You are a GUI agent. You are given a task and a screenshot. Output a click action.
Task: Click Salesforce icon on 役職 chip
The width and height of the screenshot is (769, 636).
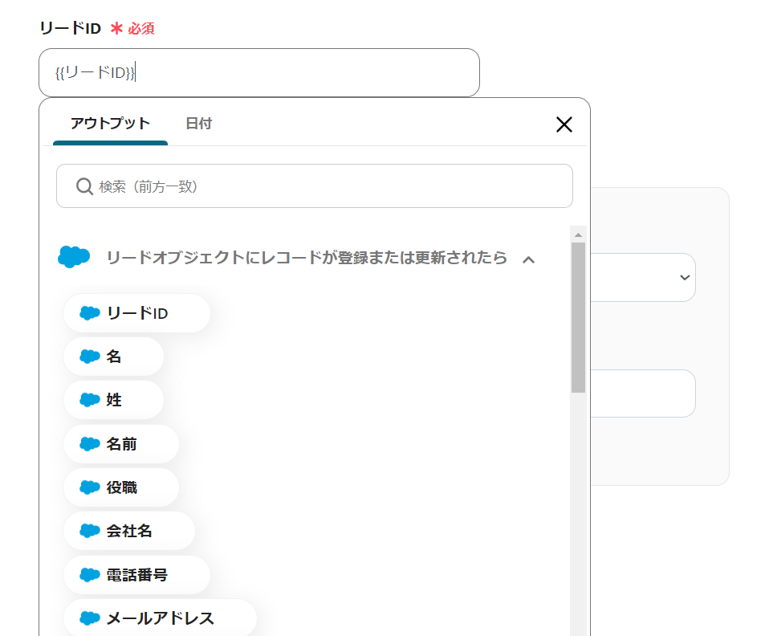[90, 487]
